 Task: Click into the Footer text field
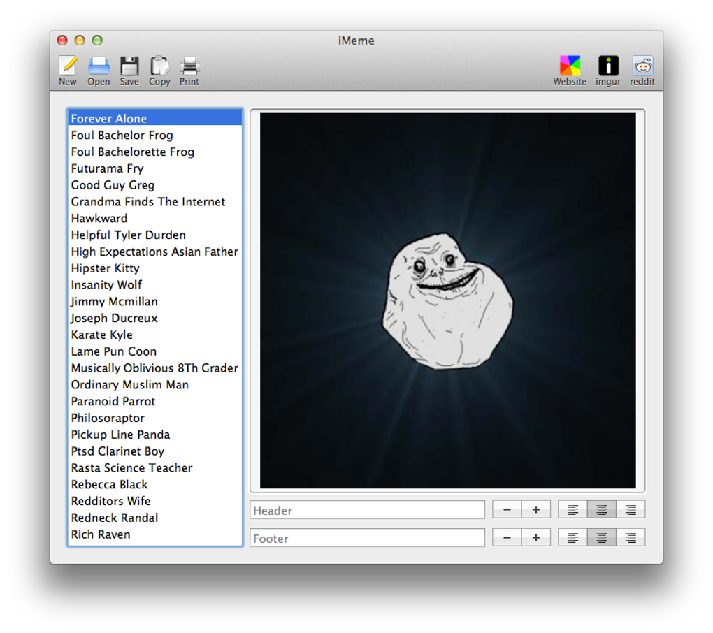(368, 538)
